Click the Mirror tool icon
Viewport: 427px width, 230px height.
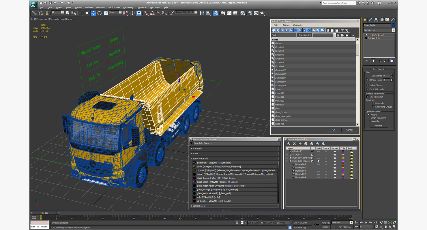click(202, 13)
